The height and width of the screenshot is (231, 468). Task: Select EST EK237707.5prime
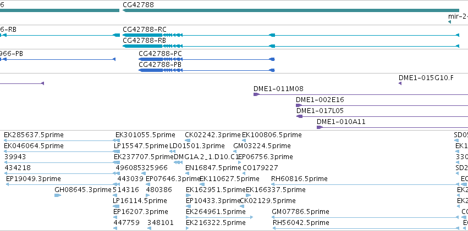[144, 157]
